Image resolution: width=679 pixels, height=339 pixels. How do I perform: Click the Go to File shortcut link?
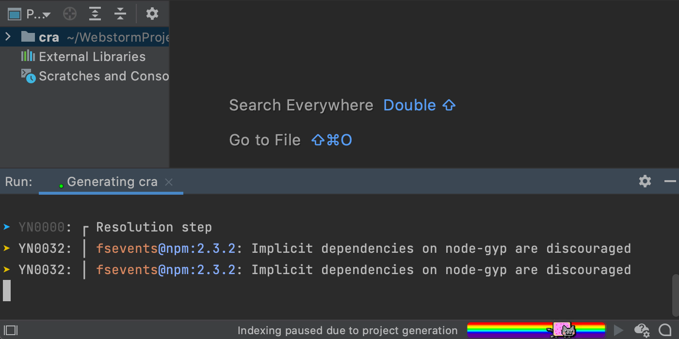tap(332, 140)
